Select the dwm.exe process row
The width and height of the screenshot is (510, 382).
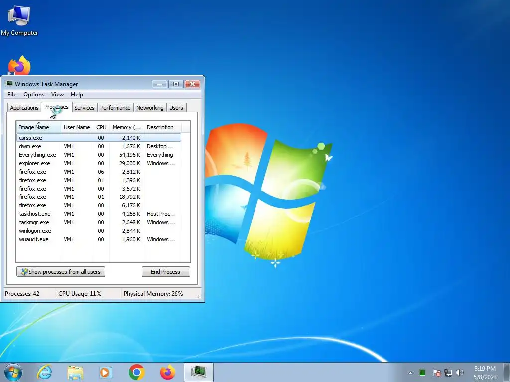coord(99,146)
